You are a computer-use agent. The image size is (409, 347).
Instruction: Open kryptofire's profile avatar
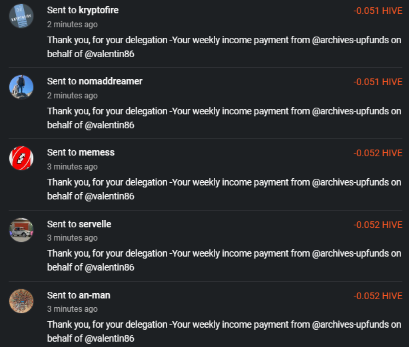21,16
